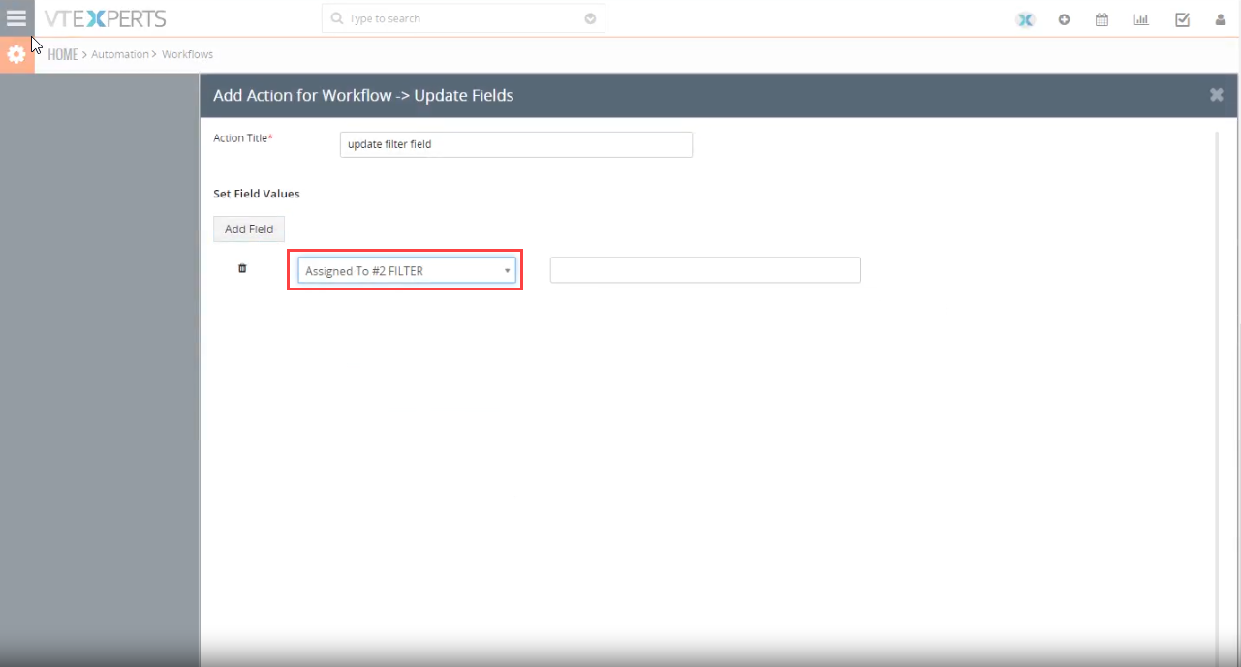Open the user profile icon
Viewport: 1241px width, 667px height.
[x=1221, y=19]
